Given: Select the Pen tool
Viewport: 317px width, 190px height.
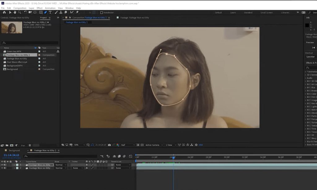Looking at the screenshot, I should click(x=45, y=12).
